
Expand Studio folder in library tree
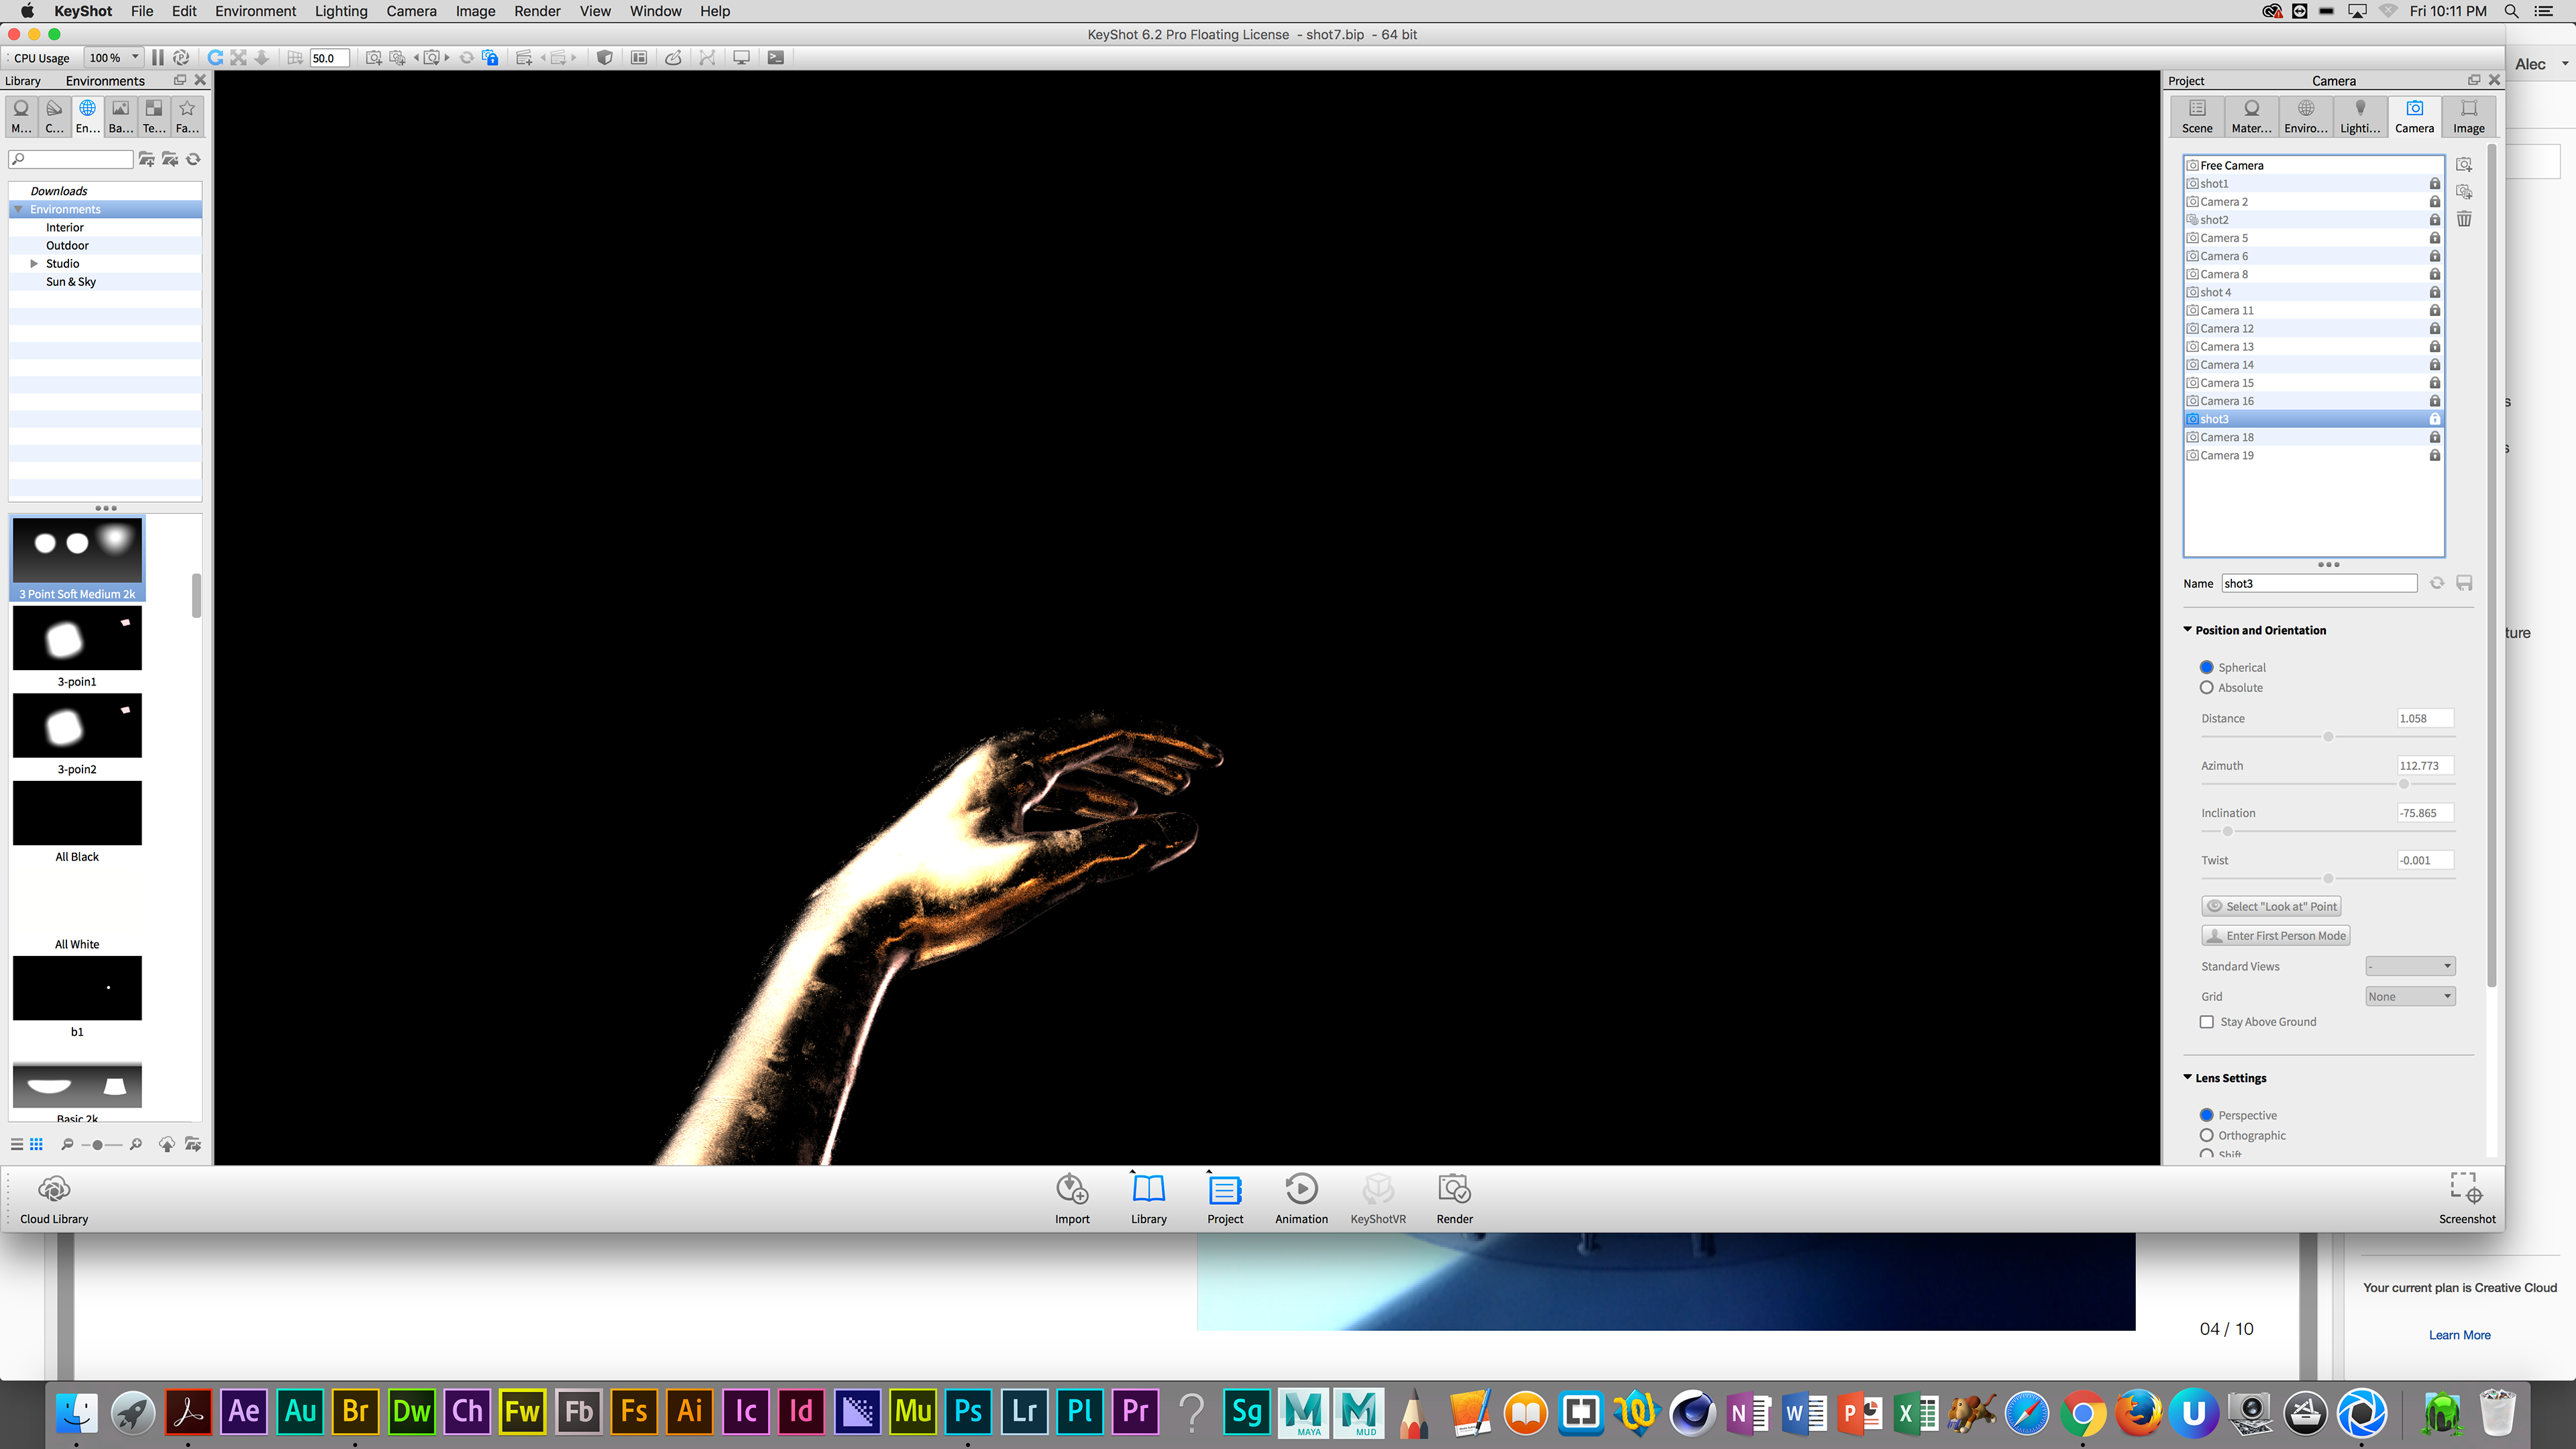[x=34, y=264]
